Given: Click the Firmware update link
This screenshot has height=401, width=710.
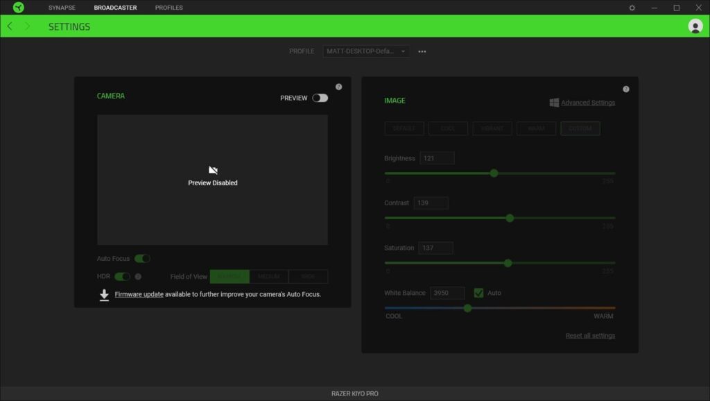Looking at the screenshot, I should [x=139, y=295].
